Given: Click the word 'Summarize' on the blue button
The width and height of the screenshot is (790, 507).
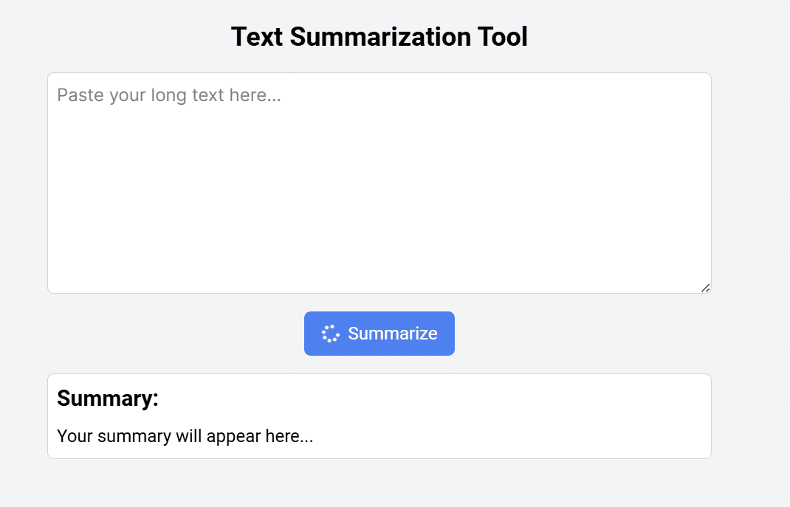Looking at the screenshot, I should click(x=393, y=334).
